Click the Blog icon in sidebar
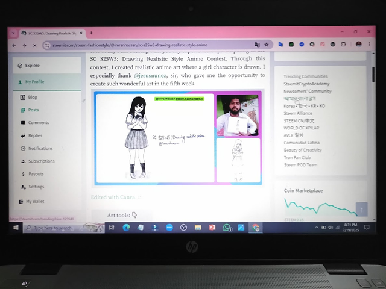The height and width of the screenshot is (289, 386). click(23, 98)
